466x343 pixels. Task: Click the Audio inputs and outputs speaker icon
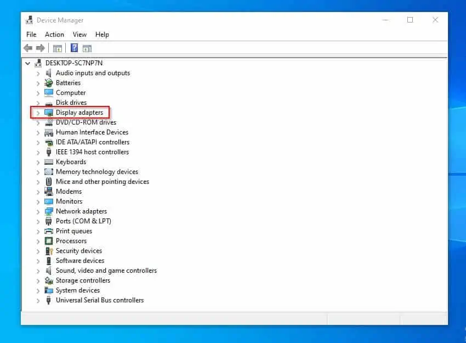tap(49, 73)
